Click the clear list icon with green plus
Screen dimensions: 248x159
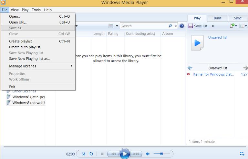click(232, 26)
